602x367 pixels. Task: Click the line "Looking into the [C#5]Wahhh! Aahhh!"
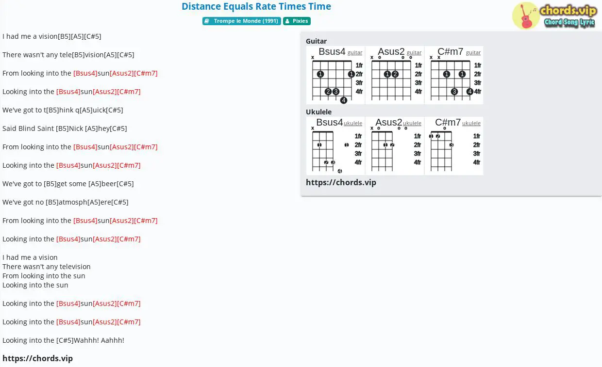[63, 340]
